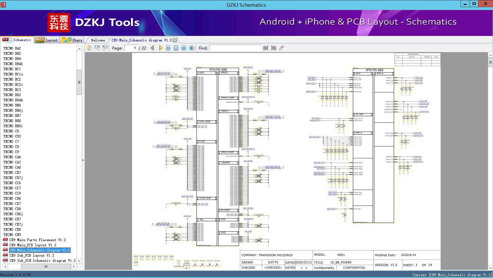Screen dimensions: 493x278
Task: Toggle match case search option
Action: click(x=281, y=48)
